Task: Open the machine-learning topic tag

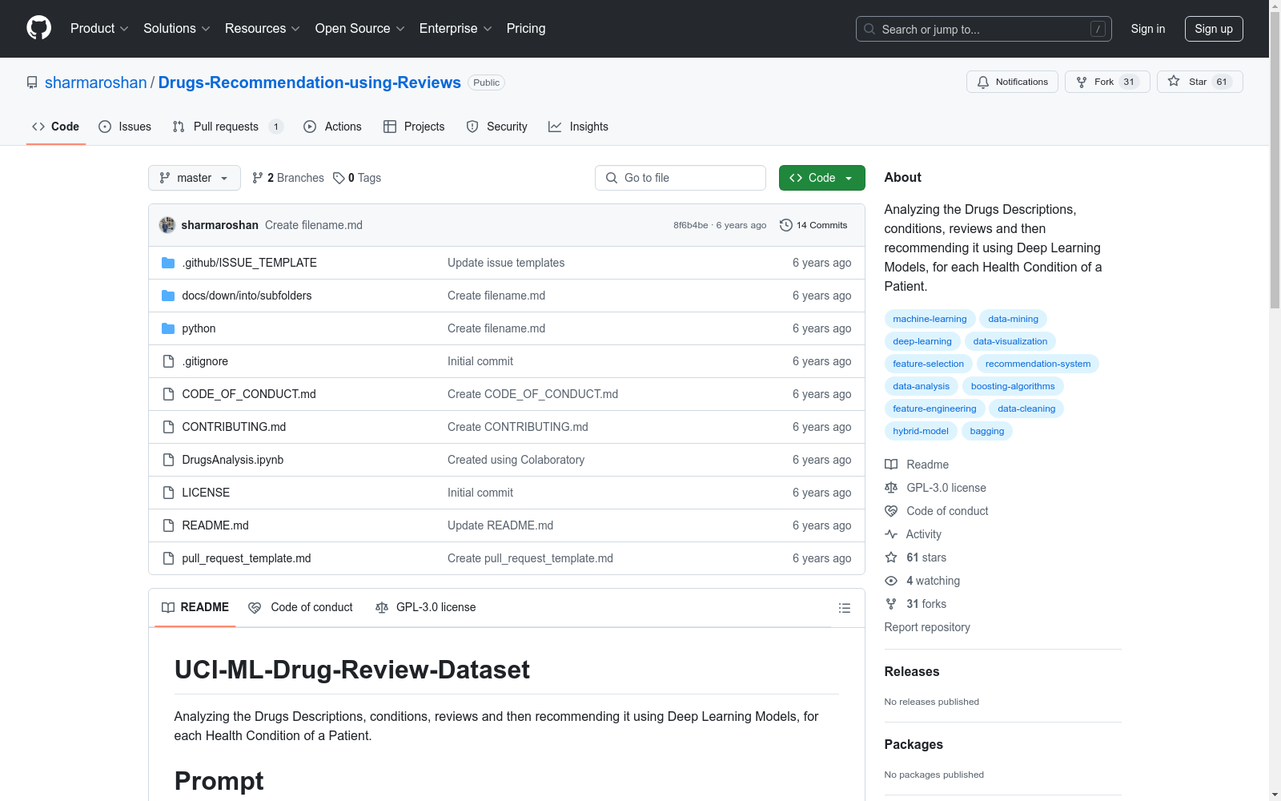Action: coord(930,319)
